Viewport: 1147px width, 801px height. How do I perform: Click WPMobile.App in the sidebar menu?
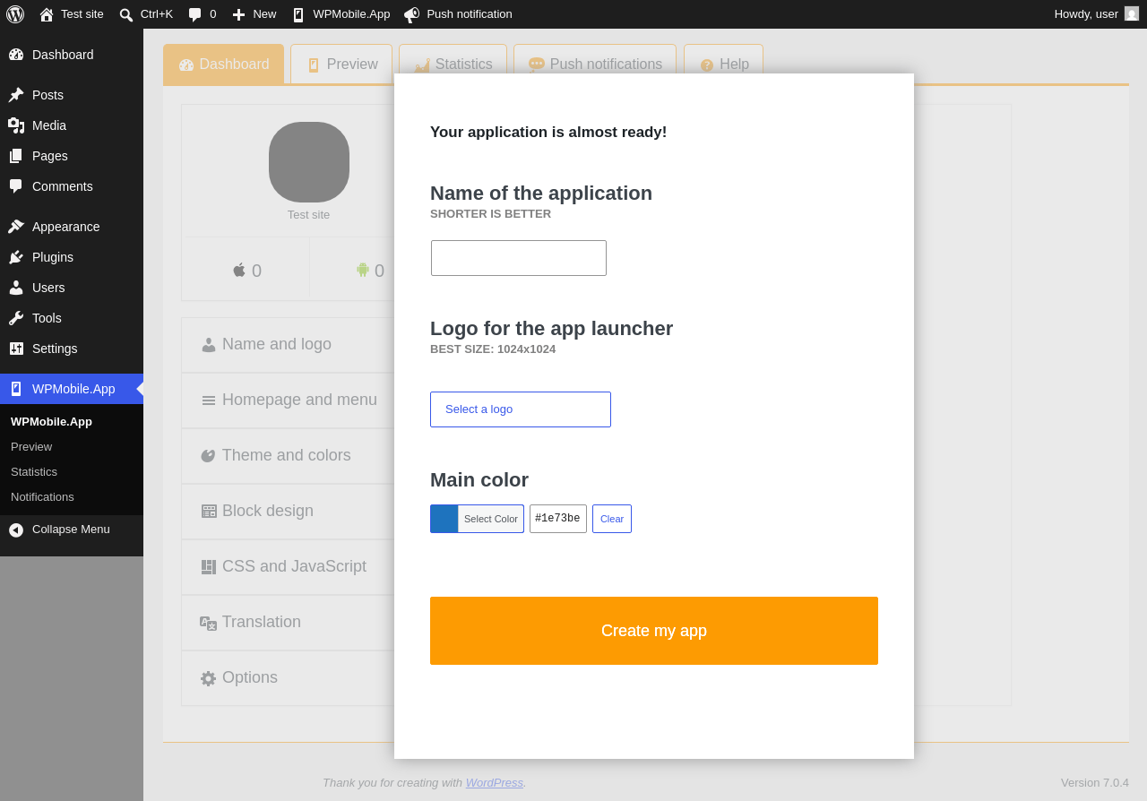[x=72, y=389]
